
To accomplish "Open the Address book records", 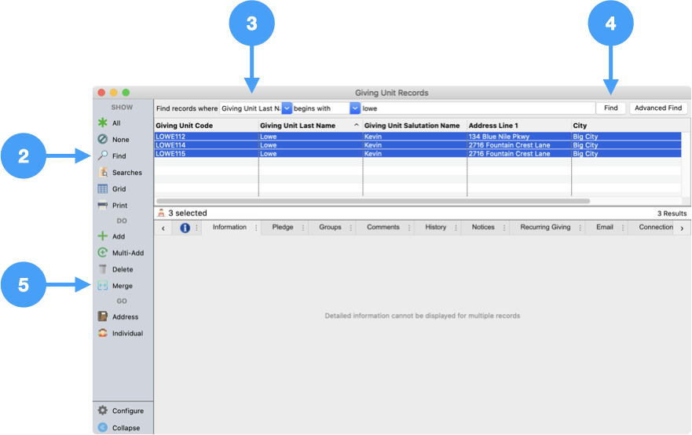I will pos(102,317).
